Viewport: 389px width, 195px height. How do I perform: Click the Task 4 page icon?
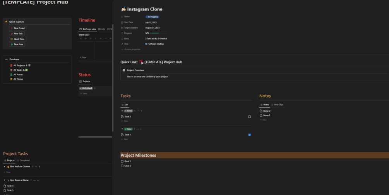click(x=5, y=186)
